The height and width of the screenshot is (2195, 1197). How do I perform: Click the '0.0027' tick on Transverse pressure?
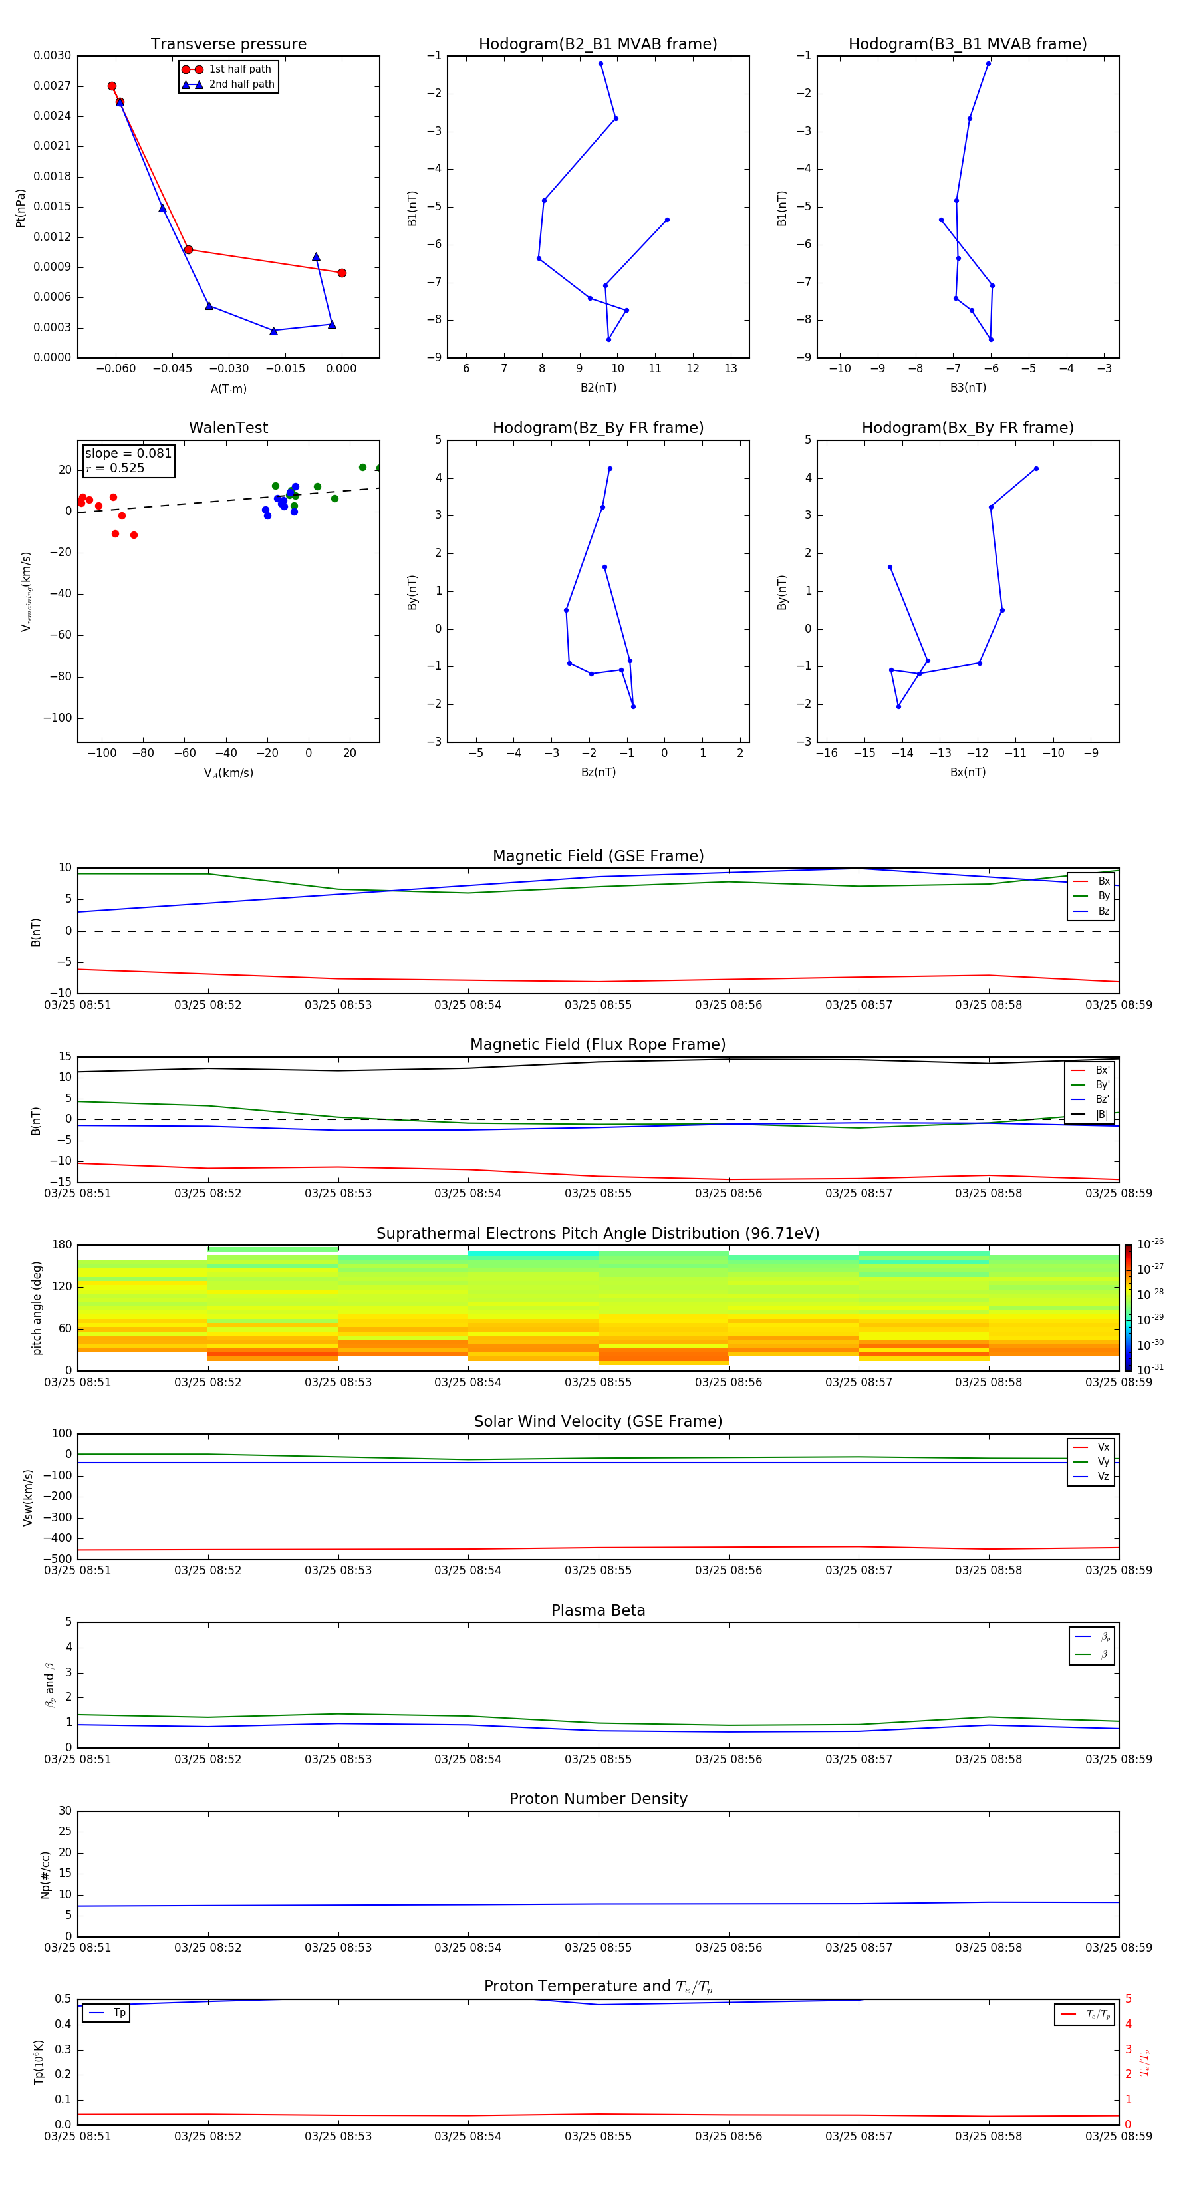[x=52, y=86]
